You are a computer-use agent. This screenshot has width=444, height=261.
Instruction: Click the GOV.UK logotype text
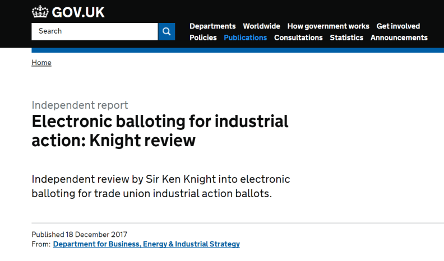point(78,12)
